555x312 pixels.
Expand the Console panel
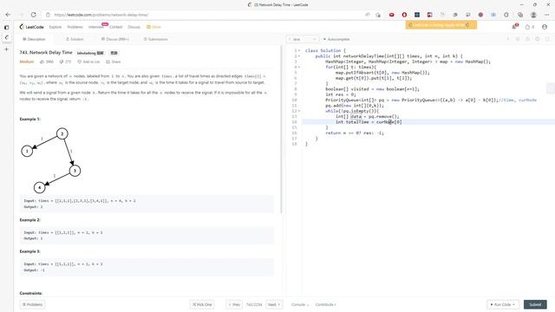tap(300, 304)
